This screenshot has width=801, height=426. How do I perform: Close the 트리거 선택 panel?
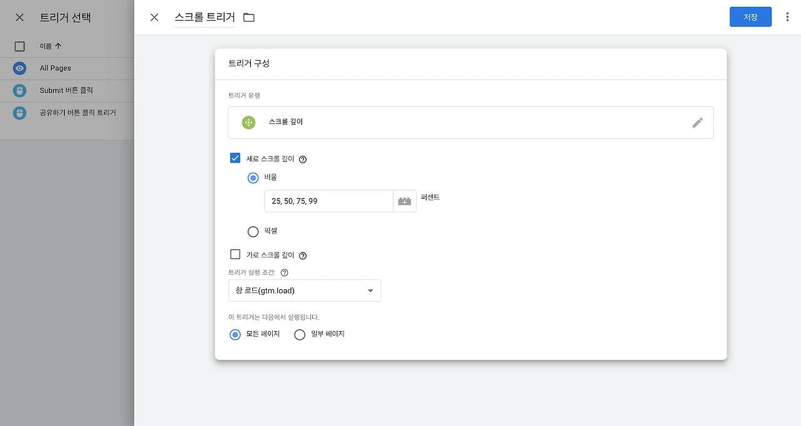click(19, 17)
